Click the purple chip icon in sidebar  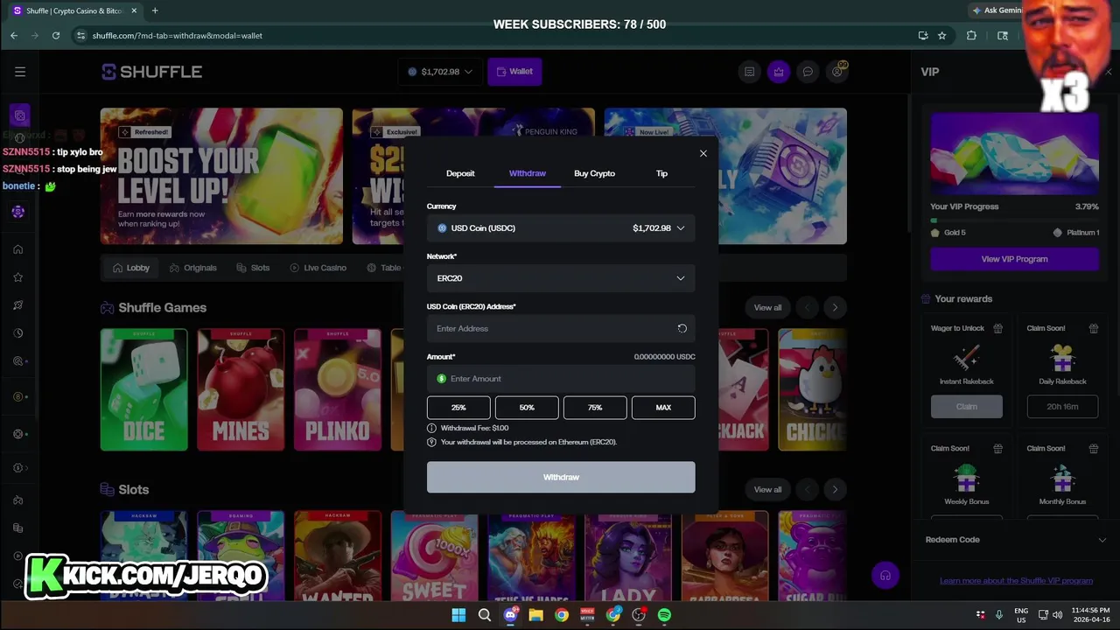[18, 212]
